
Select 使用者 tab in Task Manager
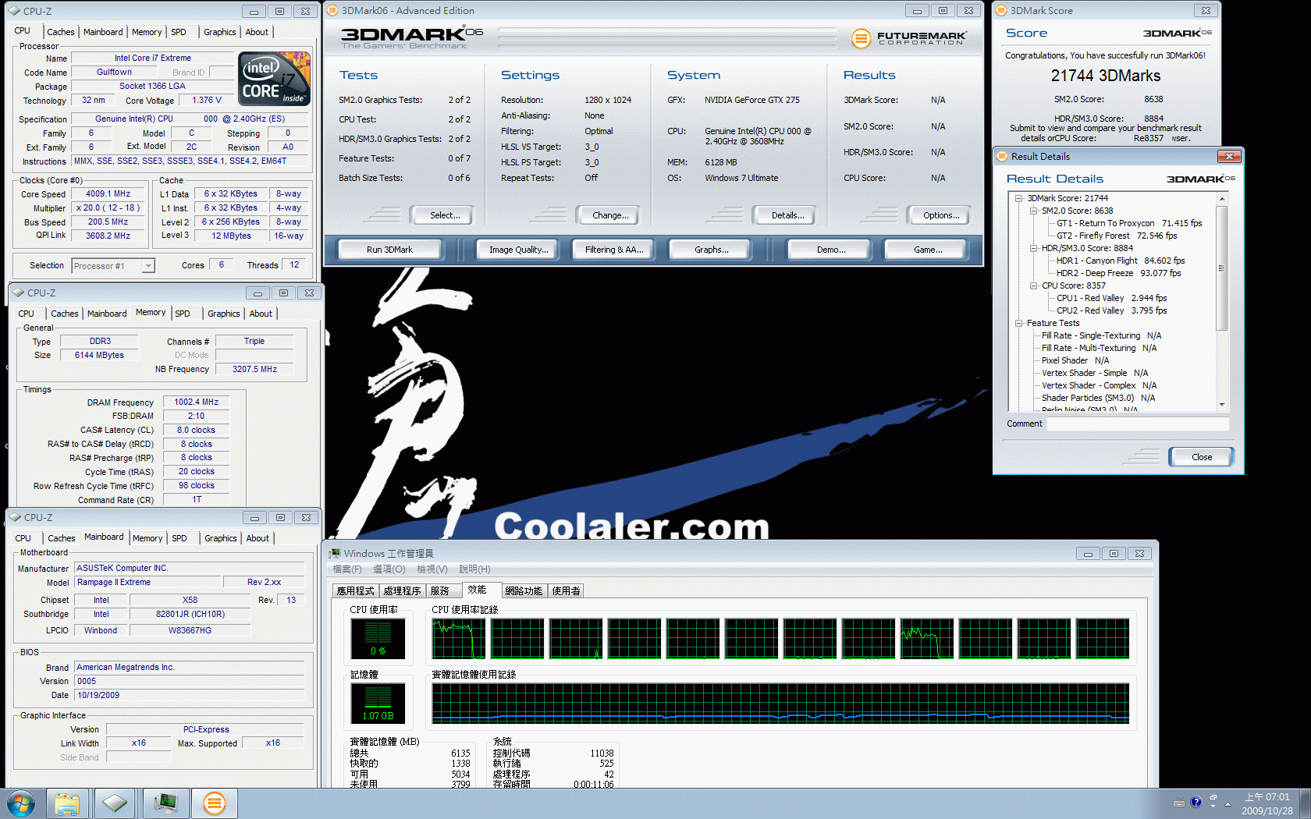click(x=566, y=591)
